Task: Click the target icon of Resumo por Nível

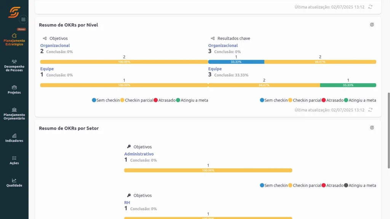Action: pos(372,25)
